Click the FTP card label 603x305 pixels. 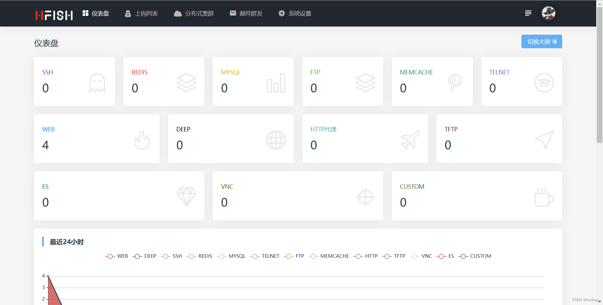pyautogui.click(x=315, y=72)
